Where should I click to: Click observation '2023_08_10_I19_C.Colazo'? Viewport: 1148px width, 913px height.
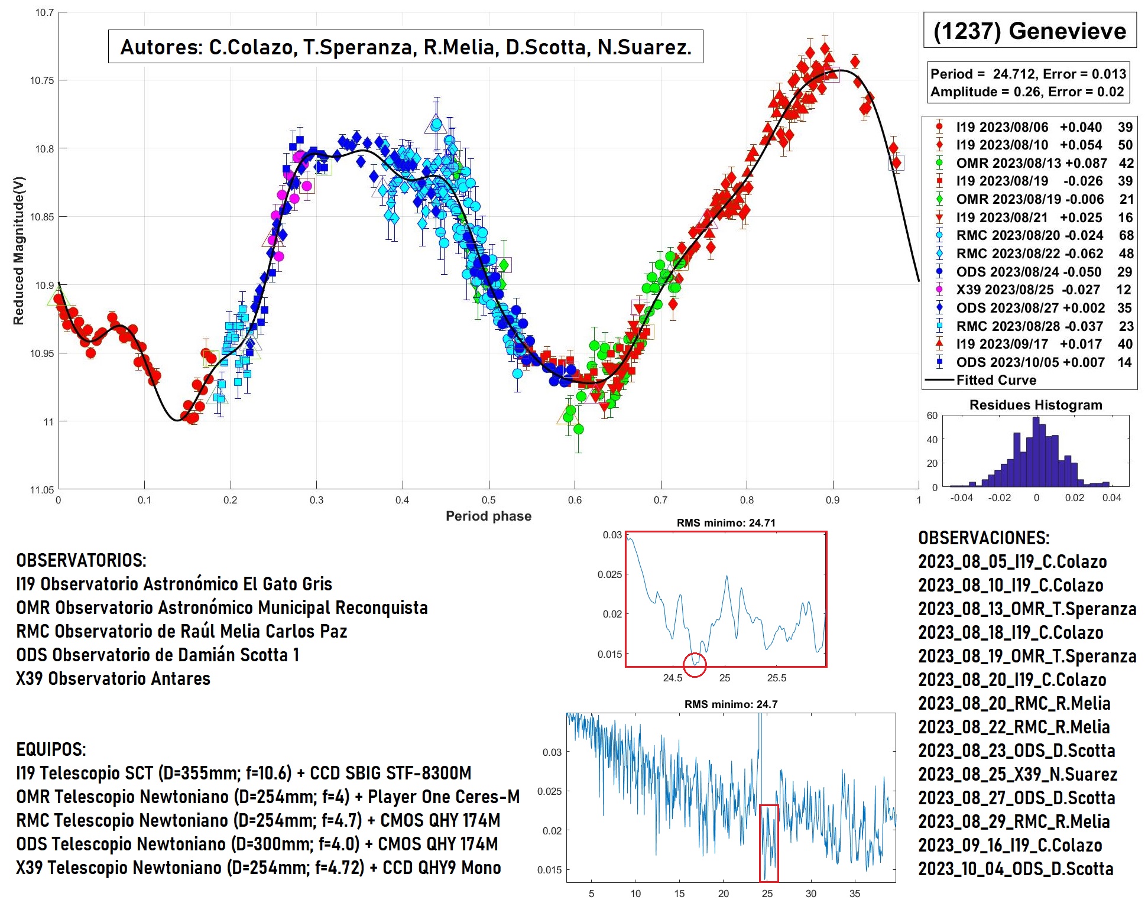[x=1011, y=585]
